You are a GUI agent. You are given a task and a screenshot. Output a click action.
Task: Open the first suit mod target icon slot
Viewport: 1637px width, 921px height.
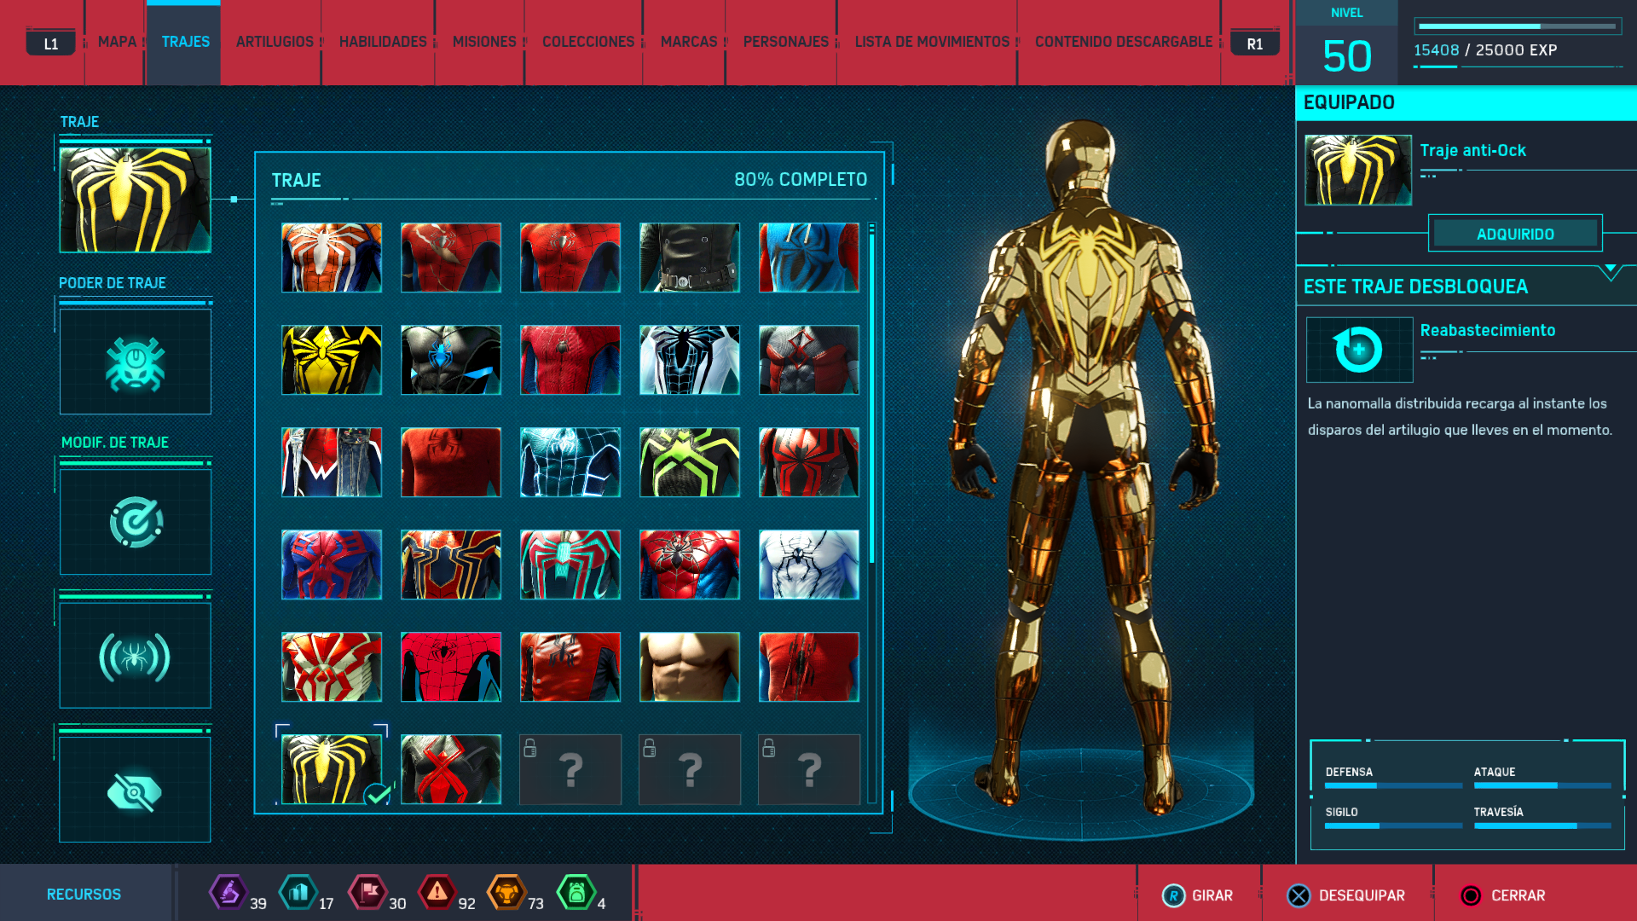tap(135, 522)
